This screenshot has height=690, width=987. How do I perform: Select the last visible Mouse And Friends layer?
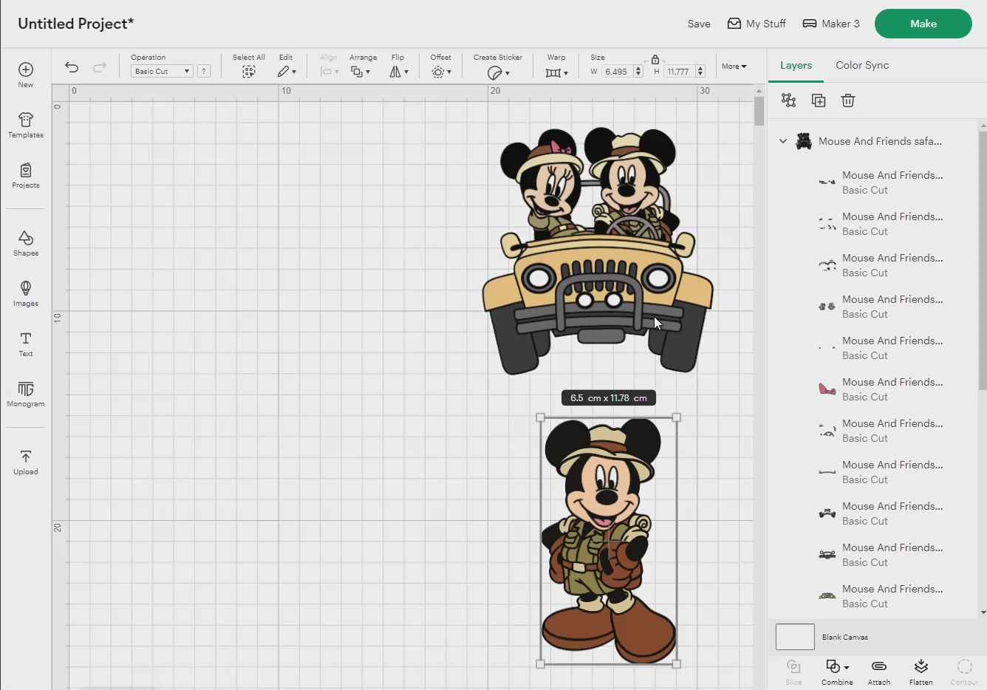(x=879, y=596)
